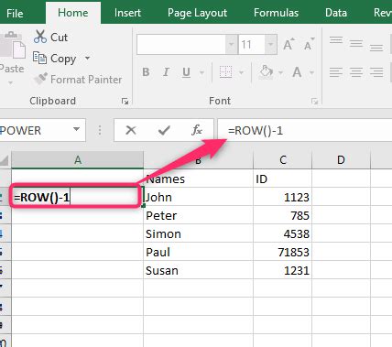Open the Font dialog launcher
Viewport: 392px width, 347px height.
(314, 101)
